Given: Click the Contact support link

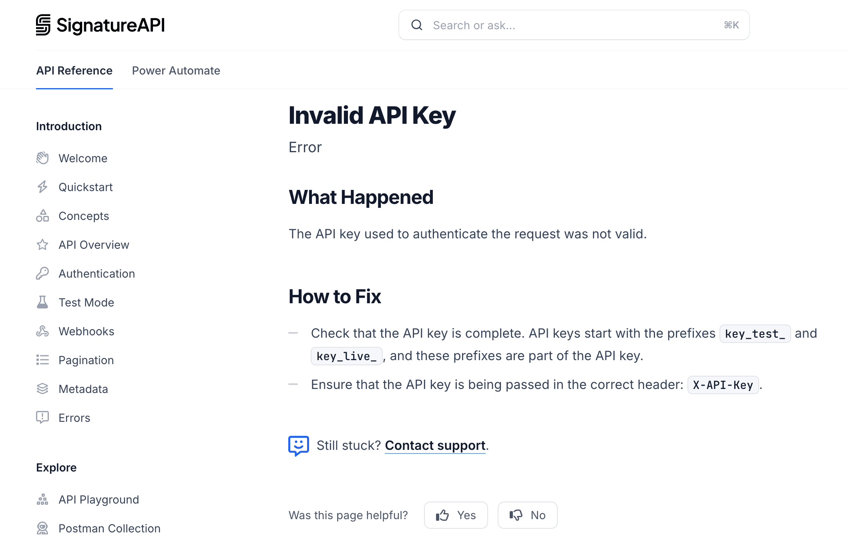Looking at the screenshot, I should (x=434, y=445).
